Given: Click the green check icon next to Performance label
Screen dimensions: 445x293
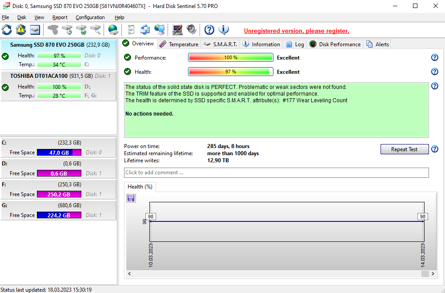Looking at the screenshot, I should click(x=128, y=58).
